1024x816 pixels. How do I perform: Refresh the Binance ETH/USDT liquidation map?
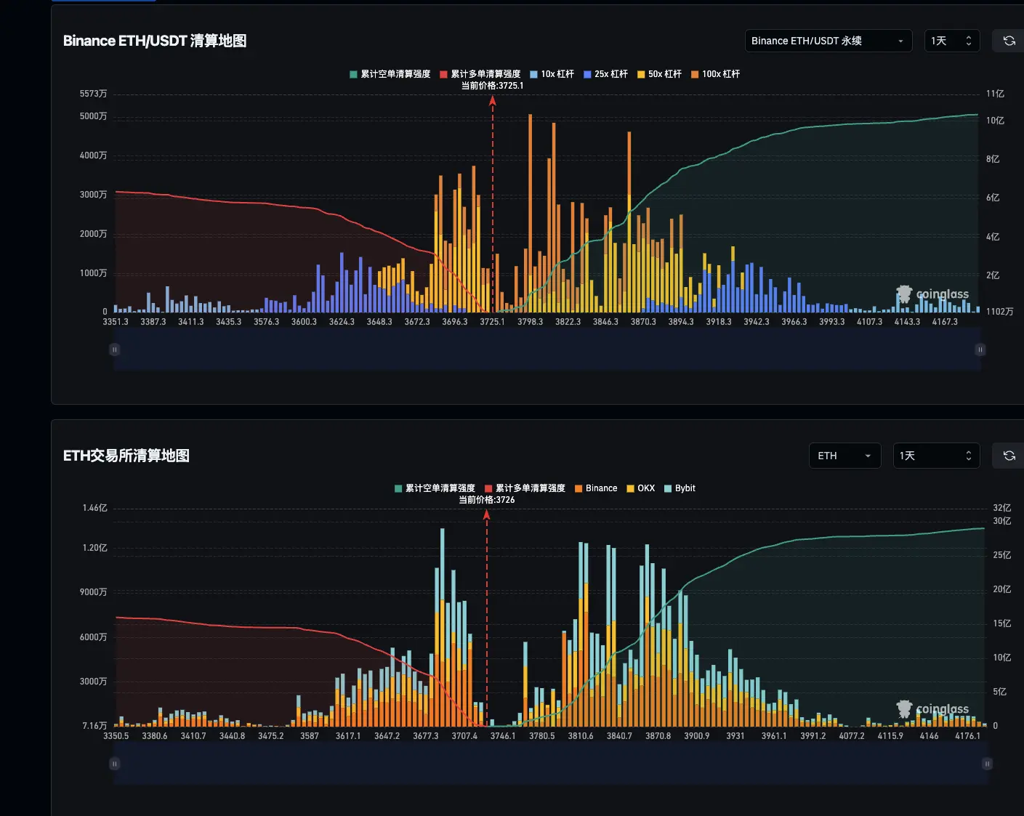[x=1009, y=41]
